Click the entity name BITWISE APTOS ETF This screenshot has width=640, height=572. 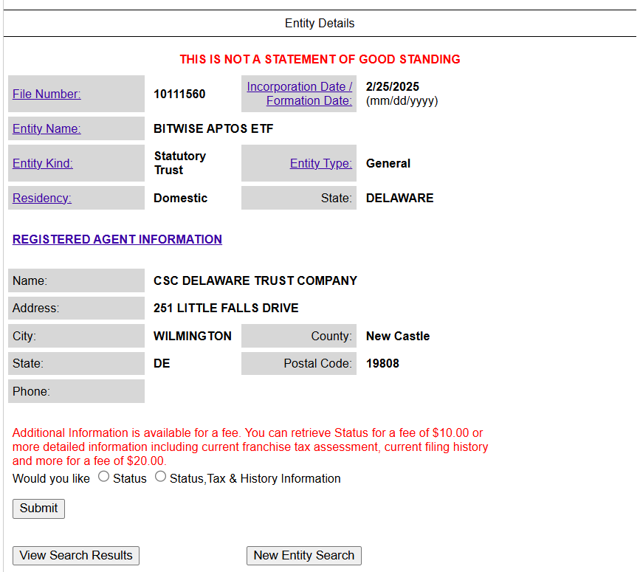coord(213,128)
